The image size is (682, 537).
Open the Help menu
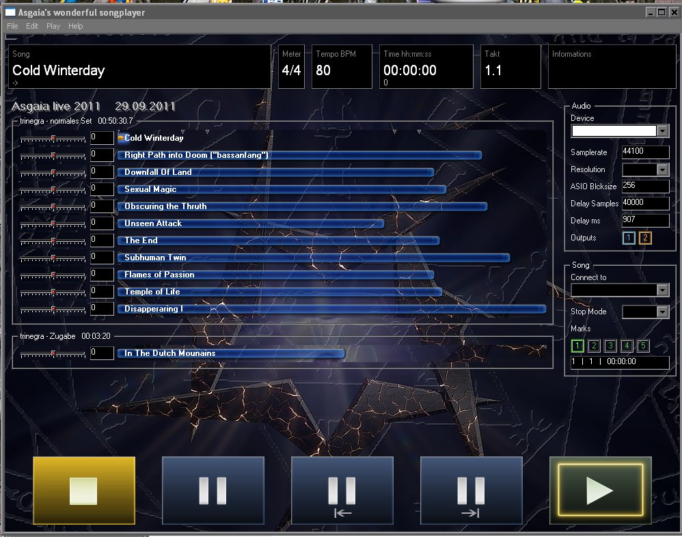coord(75,26)
